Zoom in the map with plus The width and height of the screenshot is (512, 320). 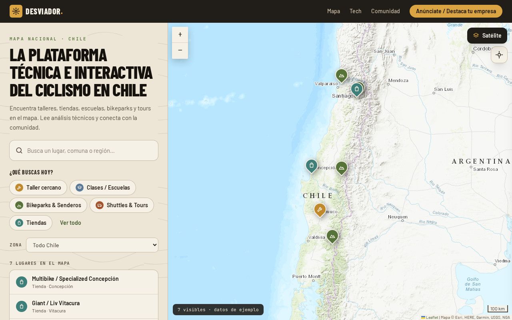[x=180, y=35]
